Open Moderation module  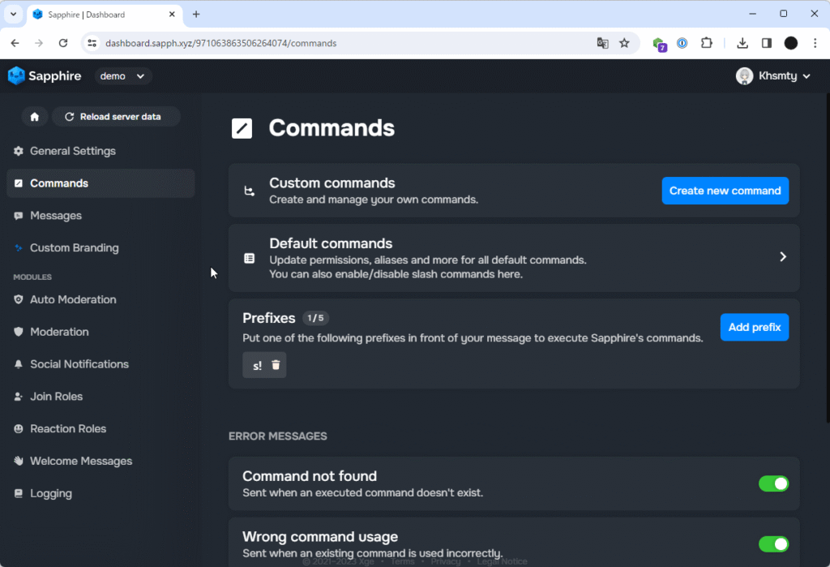(x=101, y=332)
